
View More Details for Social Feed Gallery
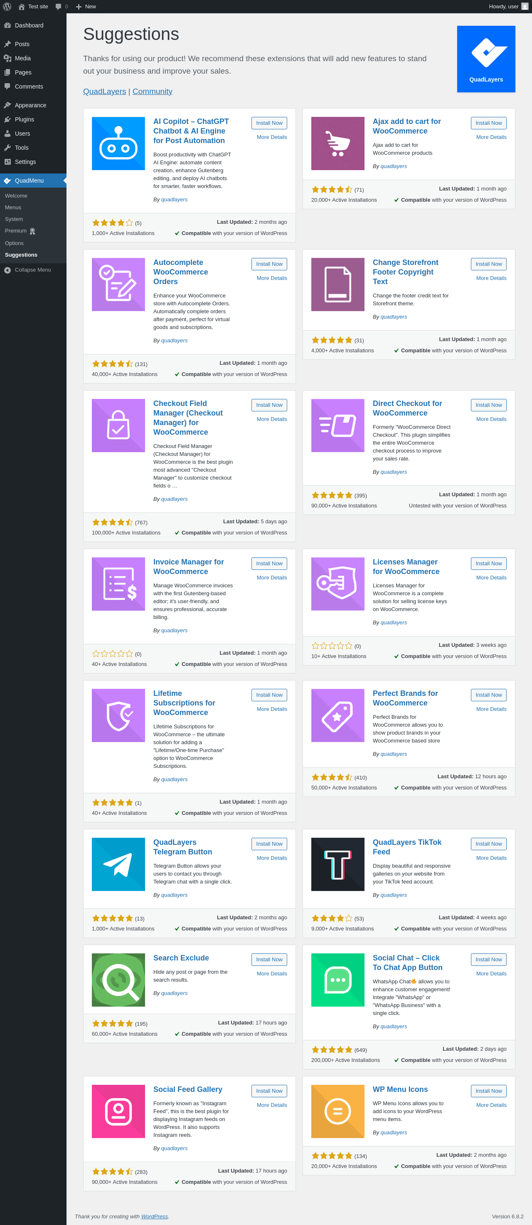[x=272, y=1105]
